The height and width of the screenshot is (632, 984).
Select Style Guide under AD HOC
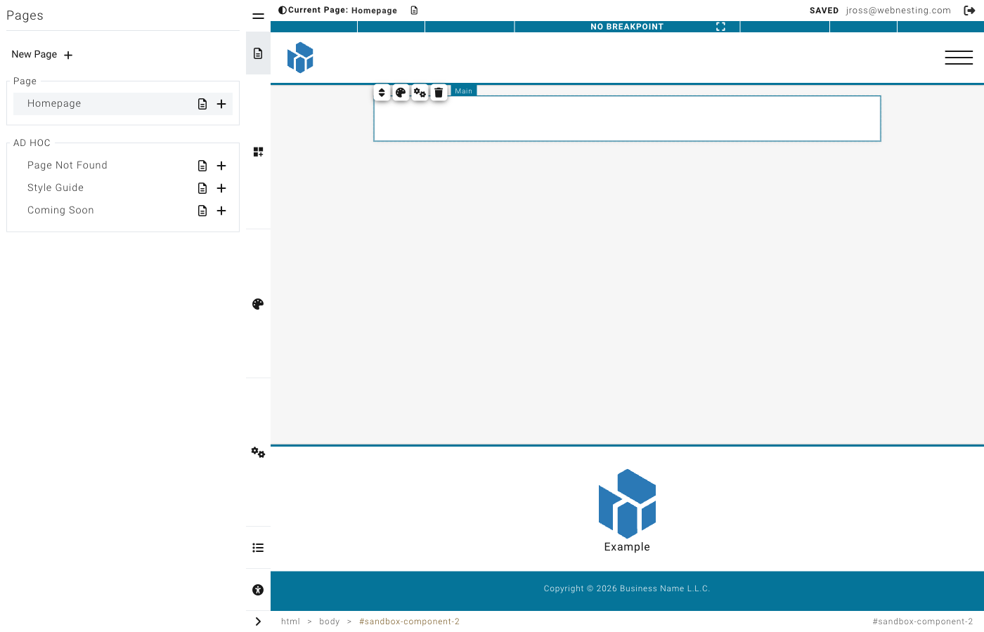point(56,187)
